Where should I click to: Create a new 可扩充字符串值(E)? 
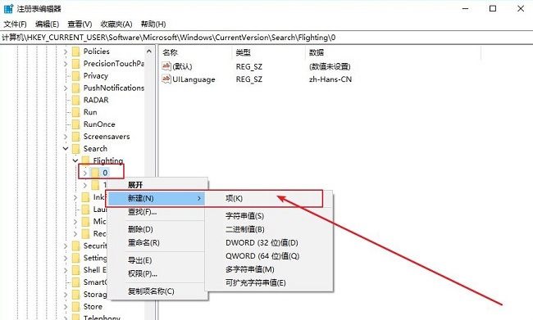click(x=268, y=282)
